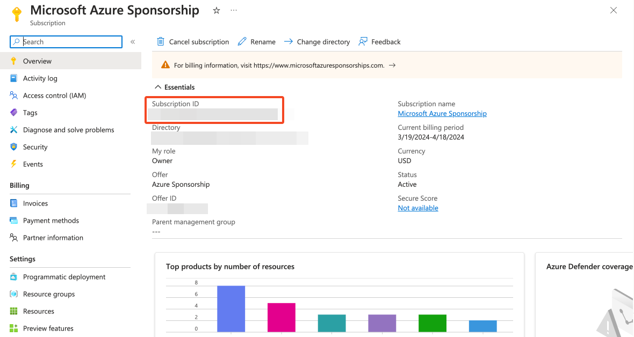Pin subscription with the star icon
Screen dimensions: 634x337
217,11
